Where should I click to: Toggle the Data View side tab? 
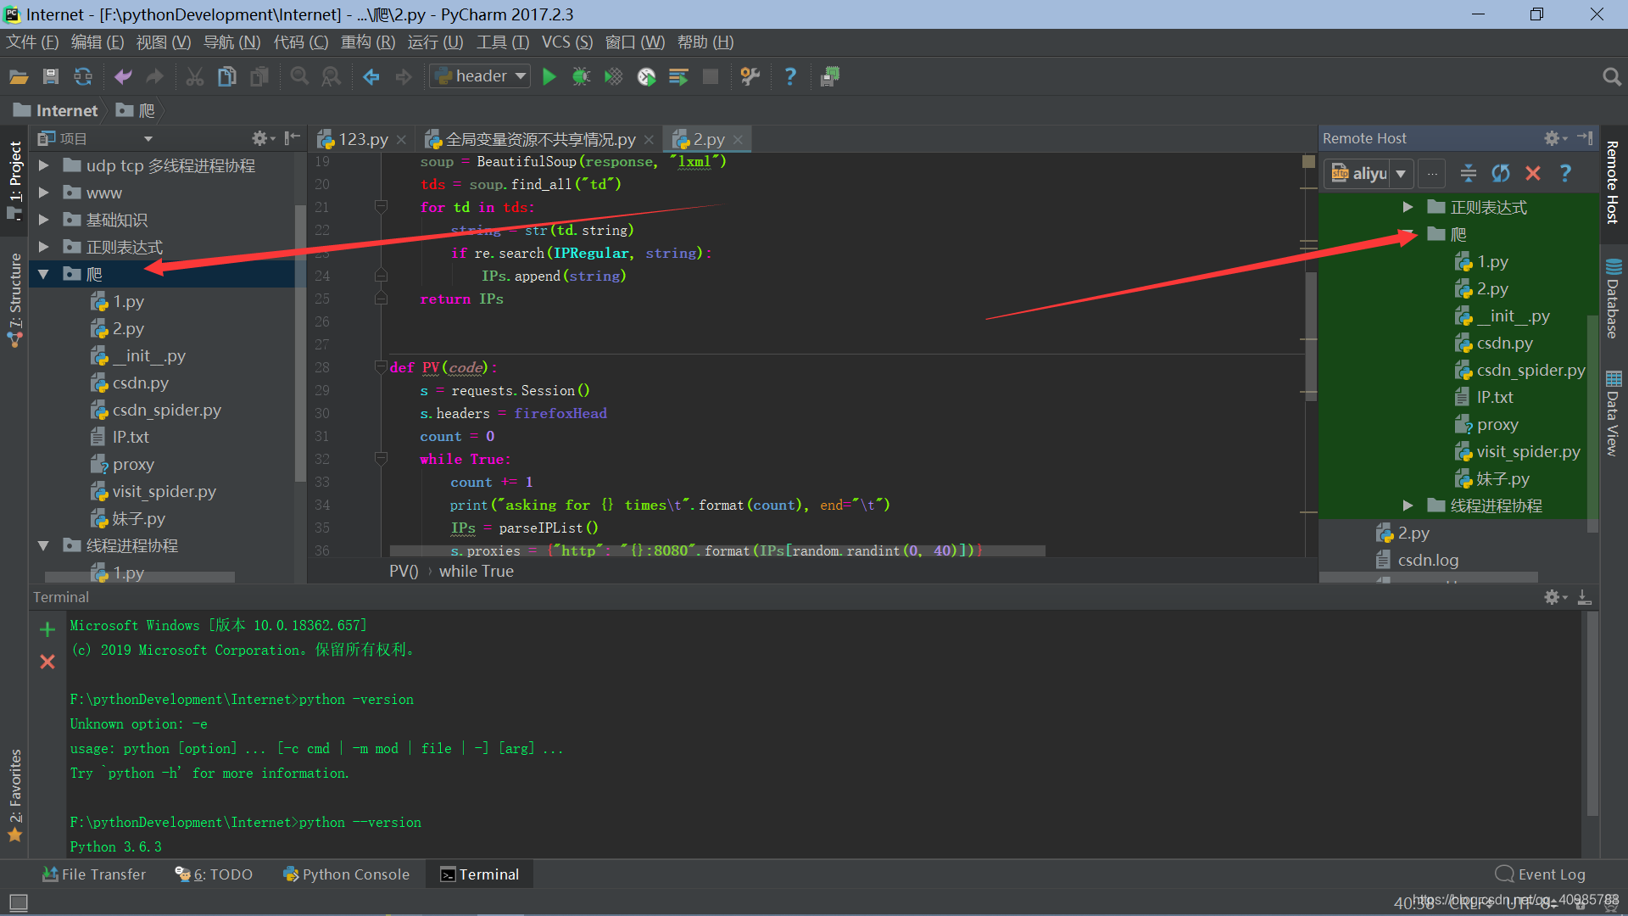coord(1613,414)
